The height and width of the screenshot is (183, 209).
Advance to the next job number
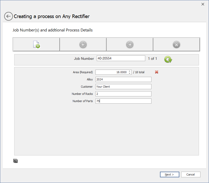(130, 45)
